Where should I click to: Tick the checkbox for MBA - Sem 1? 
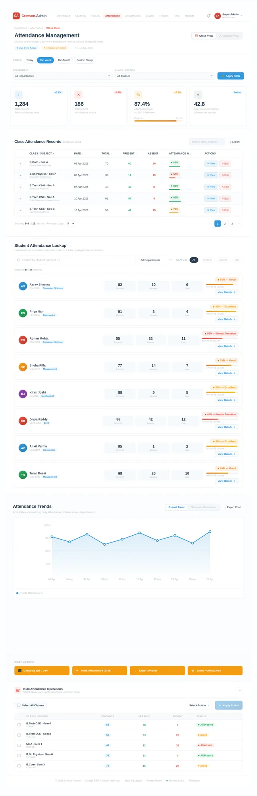click(x=19, y=745)
